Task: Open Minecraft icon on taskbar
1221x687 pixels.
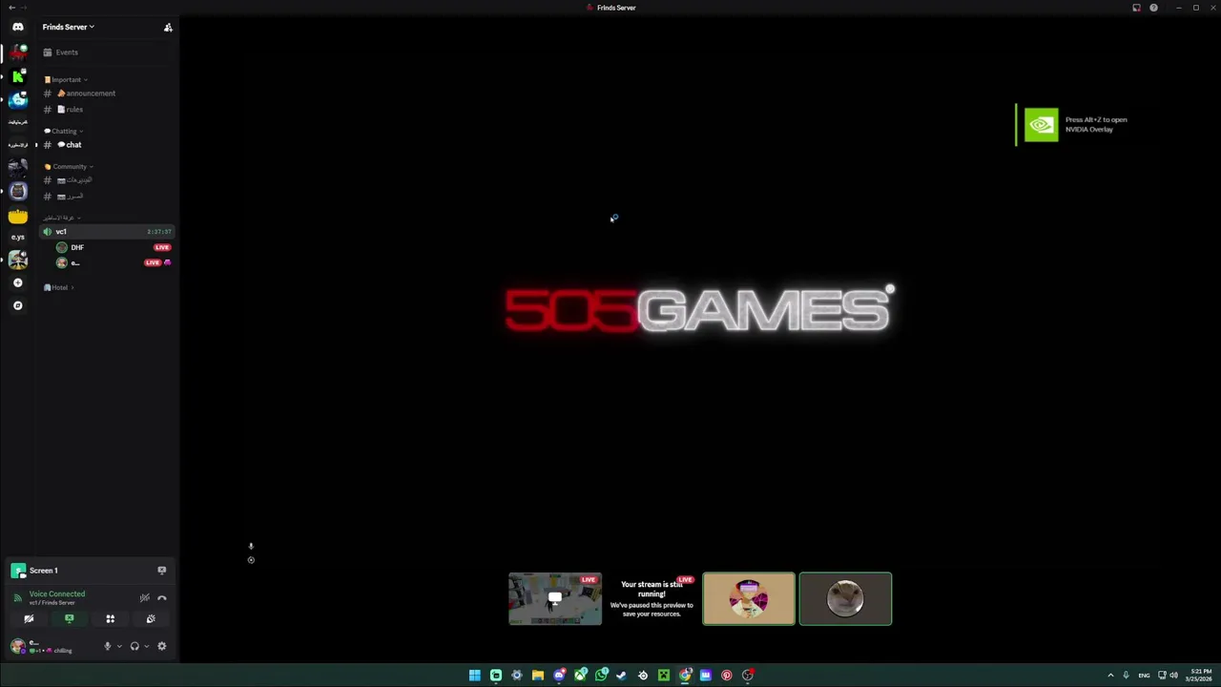Action: click(x=664, y=676)
